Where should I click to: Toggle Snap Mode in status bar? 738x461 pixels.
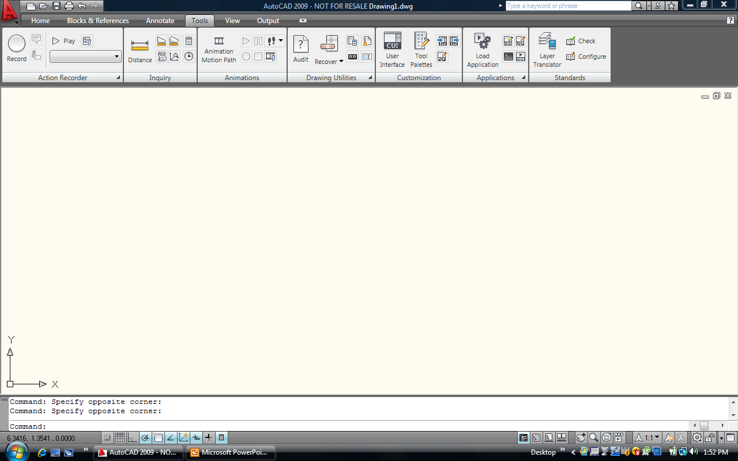[107, 437]
